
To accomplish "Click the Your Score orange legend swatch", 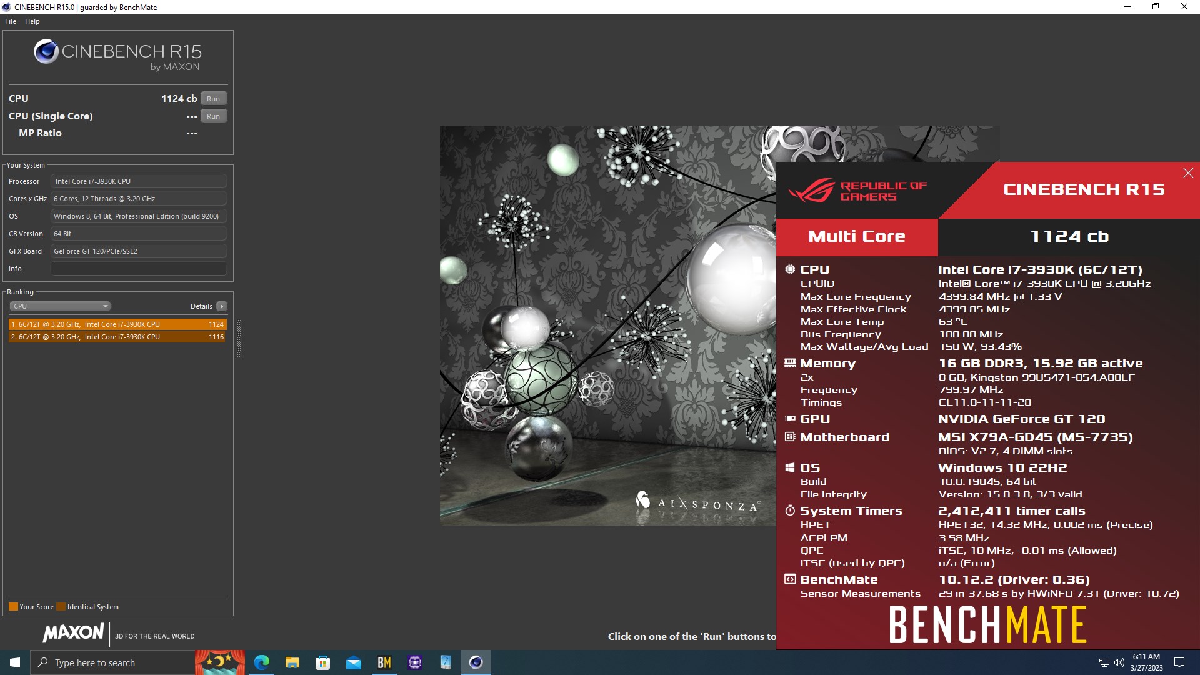I will [x=13, y=607].
